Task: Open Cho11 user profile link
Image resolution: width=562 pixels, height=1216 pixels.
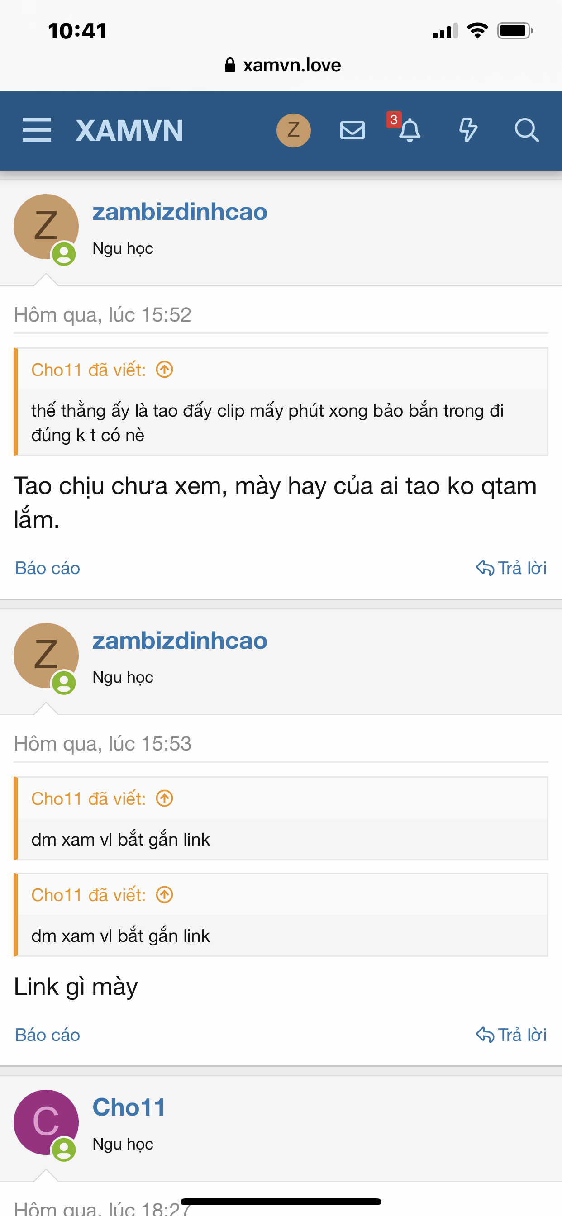Action: [129, 1107]
